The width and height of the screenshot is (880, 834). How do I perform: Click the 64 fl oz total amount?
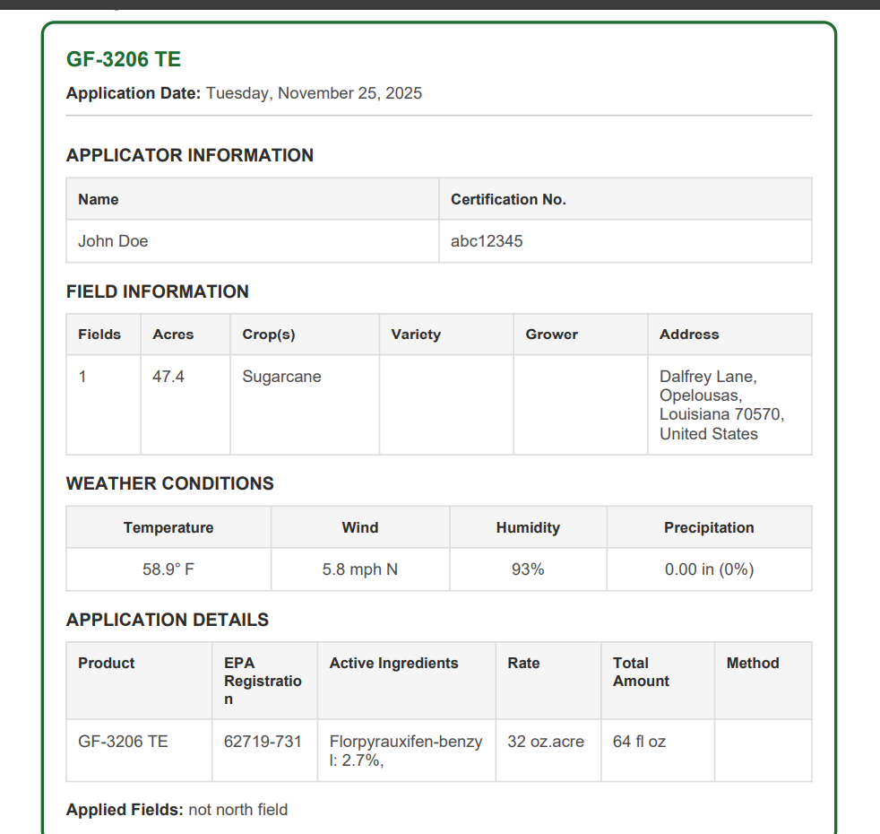point(639,742)
